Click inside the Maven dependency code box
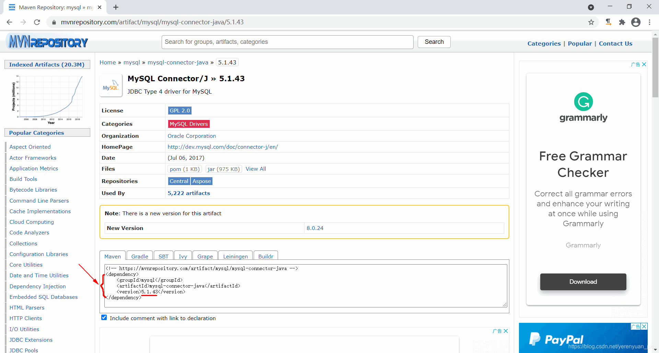This screenshot has width=659, height=353. click(x=305, y=285)
